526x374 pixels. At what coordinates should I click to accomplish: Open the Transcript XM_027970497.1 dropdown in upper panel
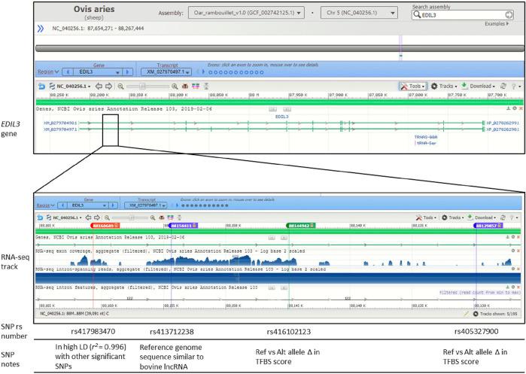[169, 72]
